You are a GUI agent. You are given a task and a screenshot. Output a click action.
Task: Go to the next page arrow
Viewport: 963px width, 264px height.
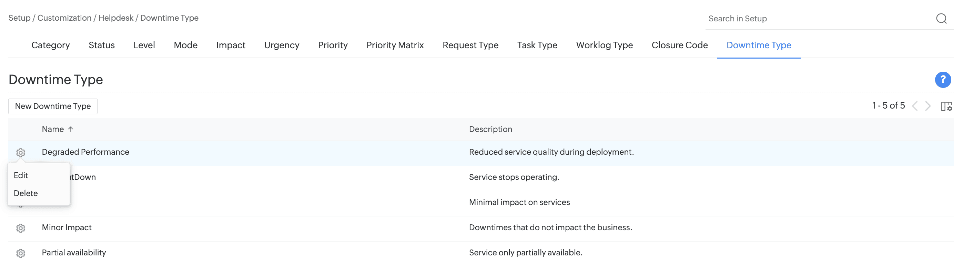pyautogui.click(x=928, y=106)
